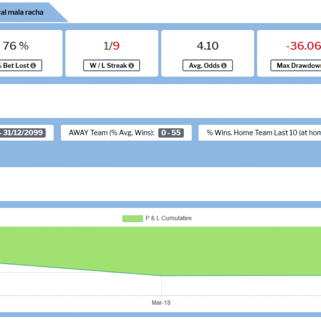Click the 76 % bet lost value
This screenshot has width=321, height=321.
[16, 46]
